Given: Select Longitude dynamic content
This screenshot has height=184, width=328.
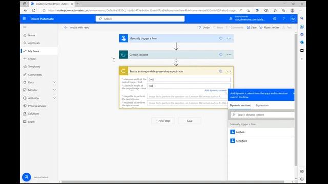Looking at the screenshot, I should 261,141.
